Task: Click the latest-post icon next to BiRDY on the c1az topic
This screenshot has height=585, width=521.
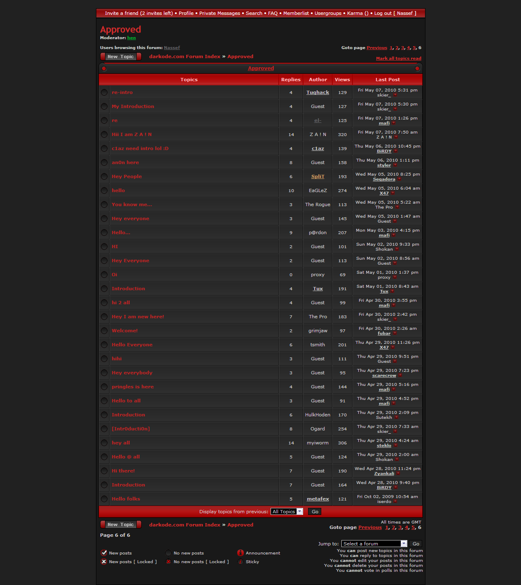Action: (395, 151)
